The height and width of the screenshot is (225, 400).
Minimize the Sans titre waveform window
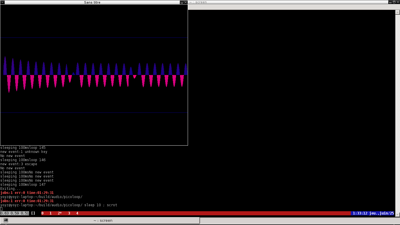click(x=182, y=2)
